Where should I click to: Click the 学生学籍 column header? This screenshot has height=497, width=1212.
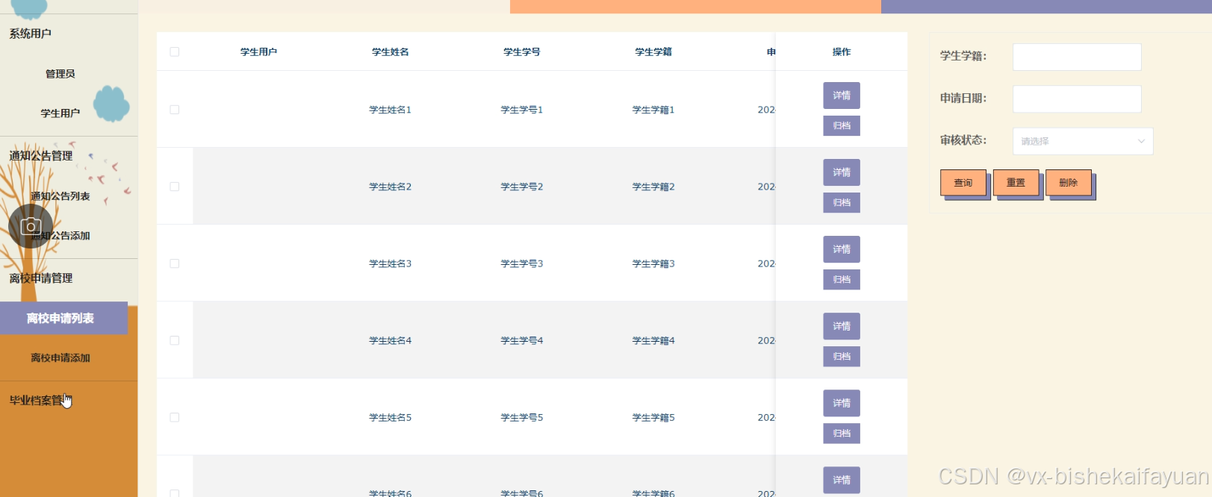pos(653,51)
